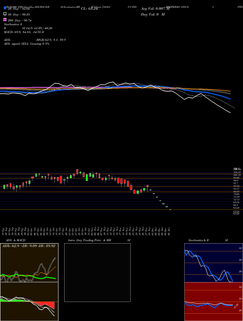
Task: Click the RSI 14/3 value '41.09 / 40.26'
Action: pyautogui.click(x=44, y=28)
